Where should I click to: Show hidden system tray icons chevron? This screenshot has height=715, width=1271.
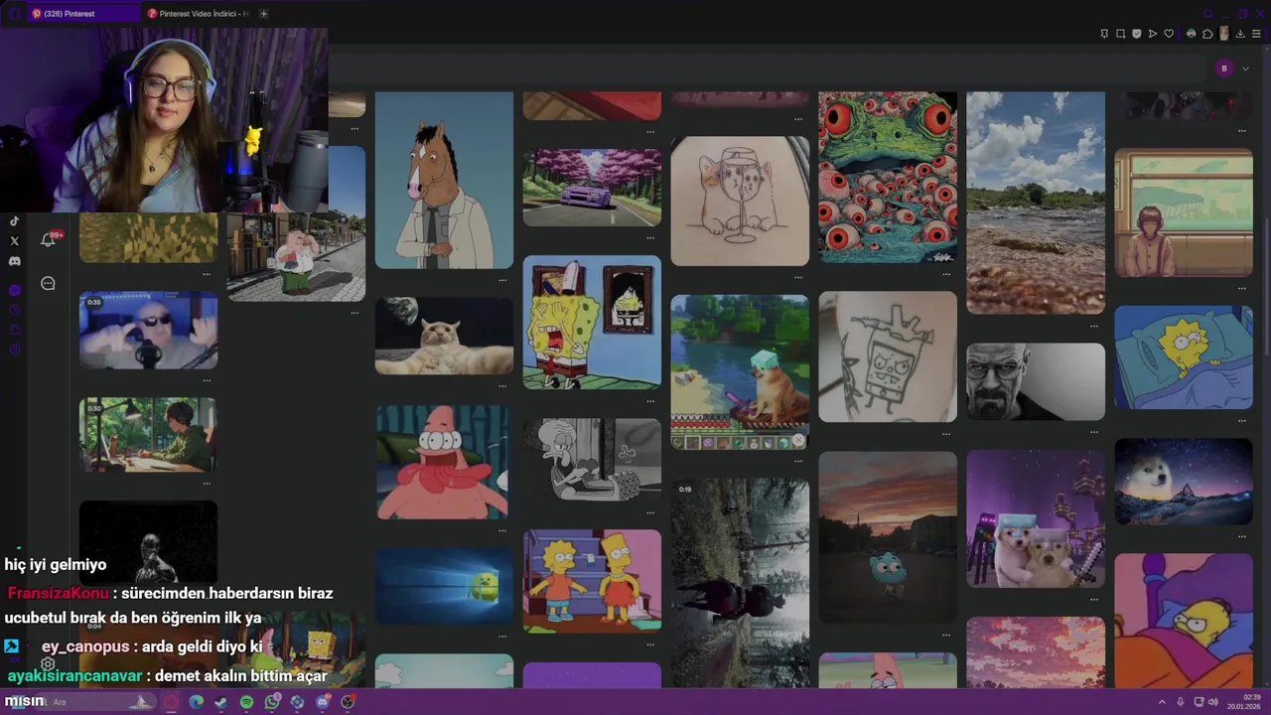1162,702
